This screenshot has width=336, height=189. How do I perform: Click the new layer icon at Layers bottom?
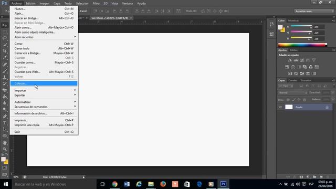(321, 177)
